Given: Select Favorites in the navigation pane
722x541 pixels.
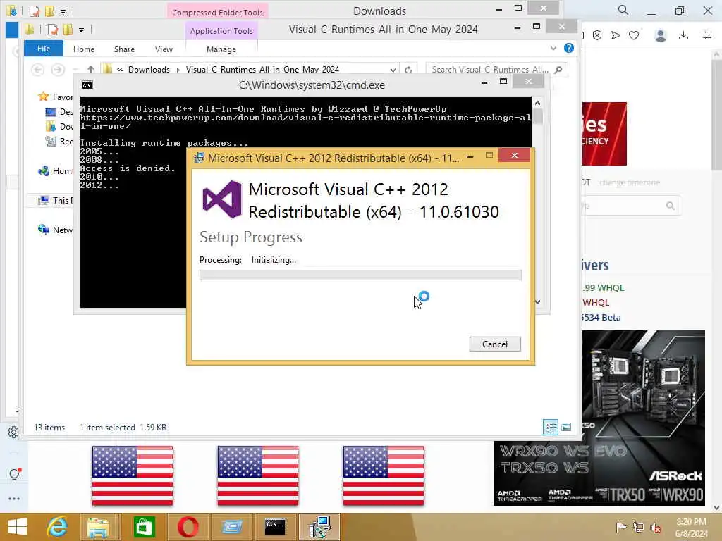Looking at the screenshot, I should (x=56, y=97).
